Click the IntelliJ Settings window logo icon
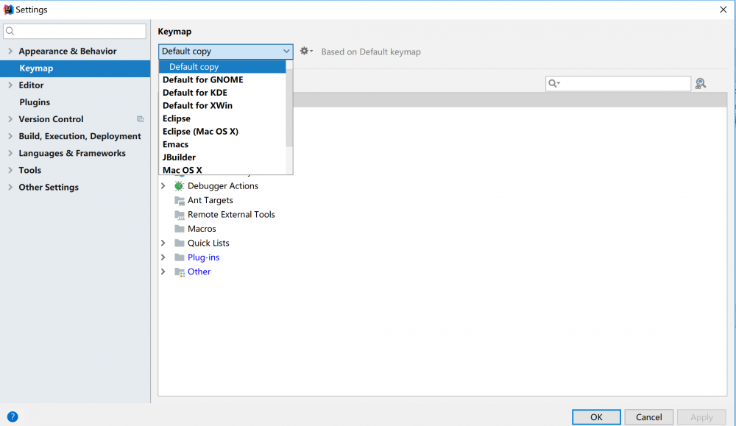736x426 pixels. click(x=8, y=10)
